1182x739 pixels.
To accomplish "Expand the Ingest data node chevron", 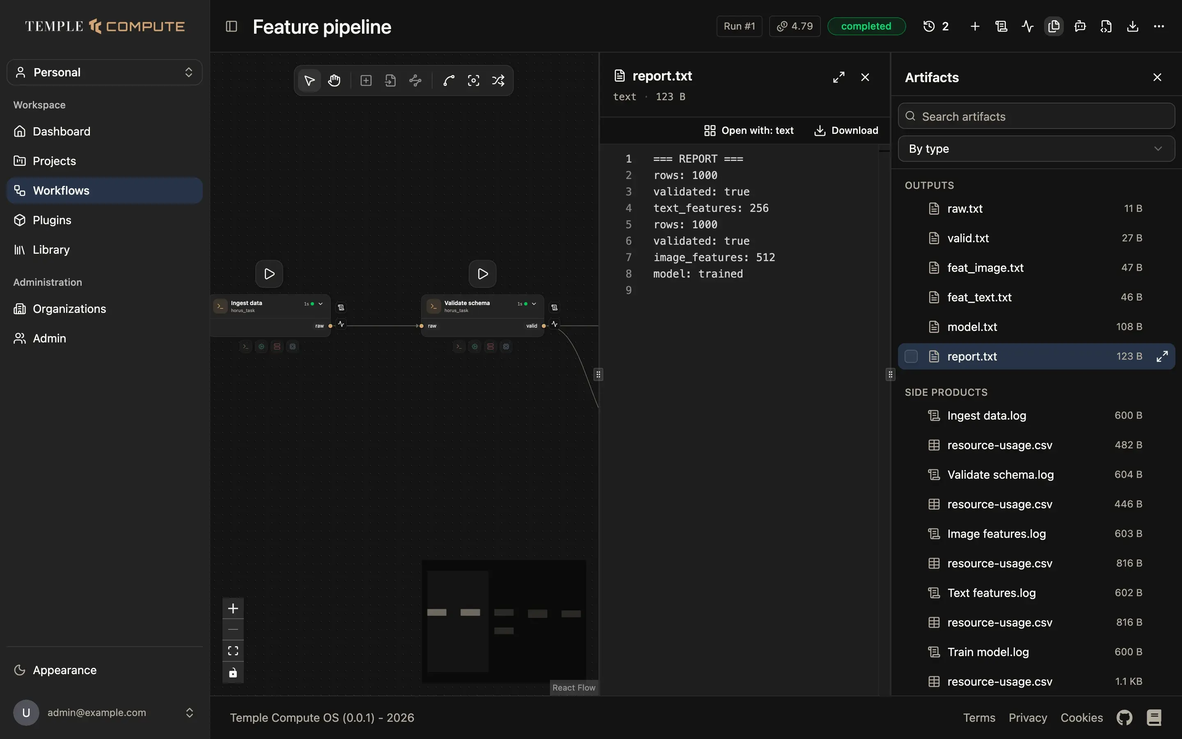I will [321, 304].
